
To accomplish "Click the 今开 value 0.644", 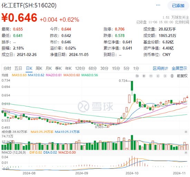I will pyautogui.click(x=66, y=29).
